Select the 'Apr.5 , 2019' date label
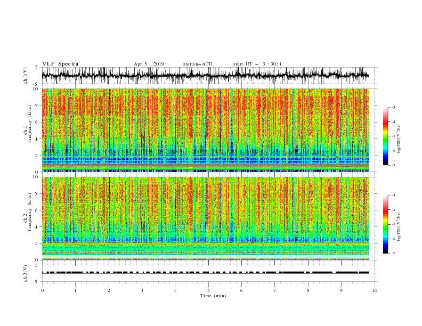This screenshot has height=326, width=422. point(149,64)
